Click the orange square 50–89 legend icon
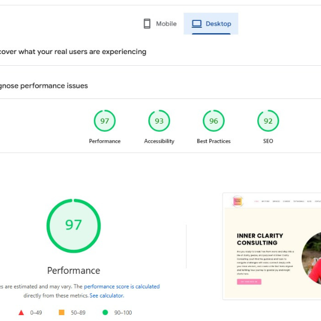Screen dimensions: 321x321 (x=62, y=312)
